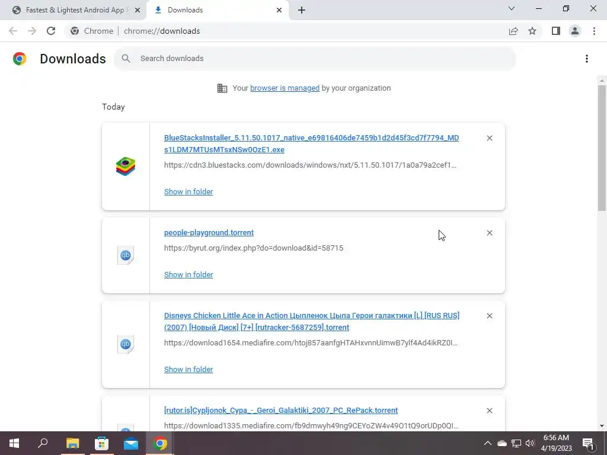
Task: Open Downloads page more actions menu
Action: (x=587, y=59)
